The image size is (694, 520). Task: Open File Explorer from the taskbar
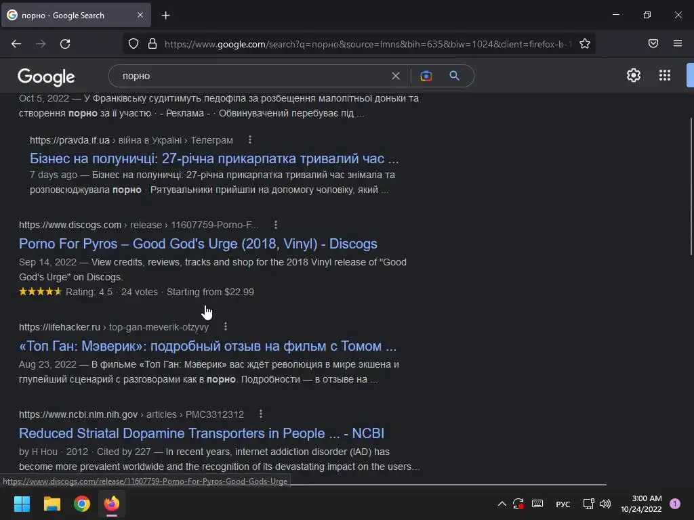(x=52, y=504)
